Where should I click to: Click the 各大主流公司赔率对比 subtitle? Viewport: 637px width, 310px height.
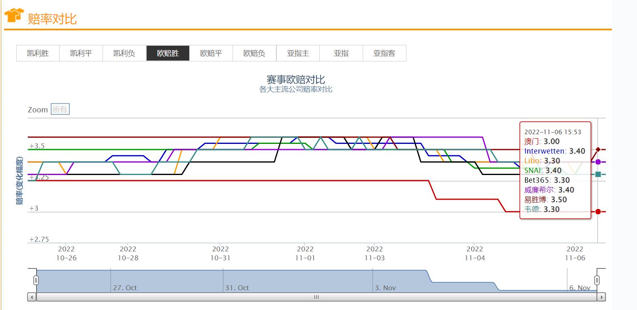pyautogui.click(x=296, y=89)
